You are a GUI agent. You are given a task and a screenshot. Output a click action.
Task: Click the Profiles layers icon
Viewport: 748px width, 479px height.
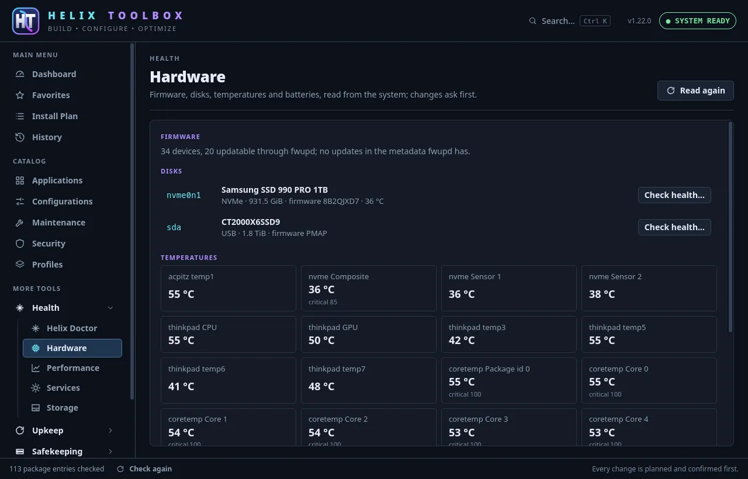point(20,265)
